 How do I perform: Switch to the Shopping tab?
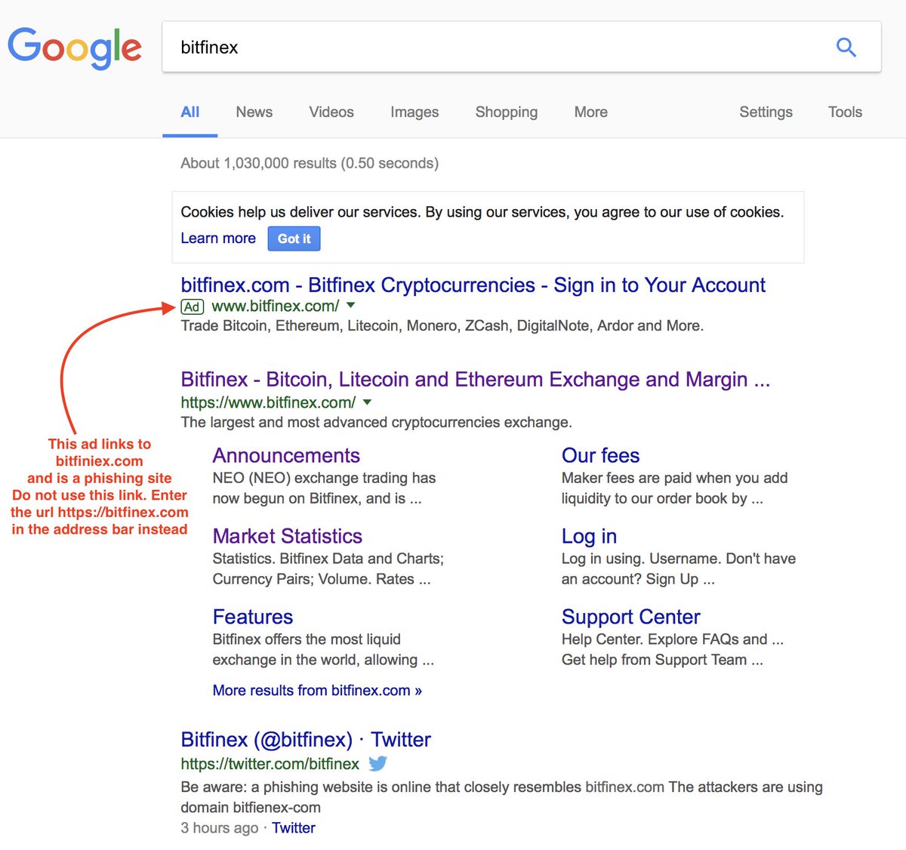(x=507, y=112)
